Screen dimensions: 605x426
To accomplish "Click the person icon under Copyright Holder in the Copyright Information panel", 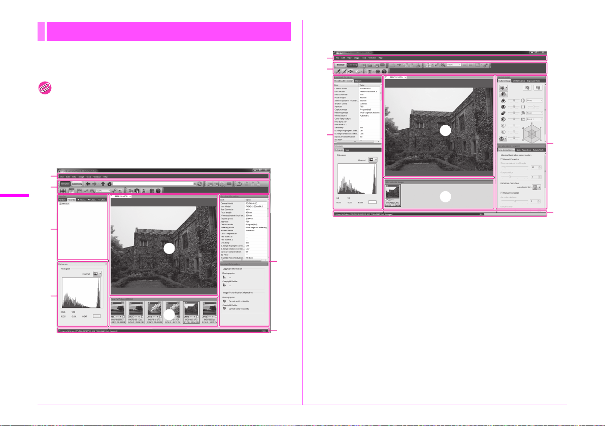I will tap(224, 286).
